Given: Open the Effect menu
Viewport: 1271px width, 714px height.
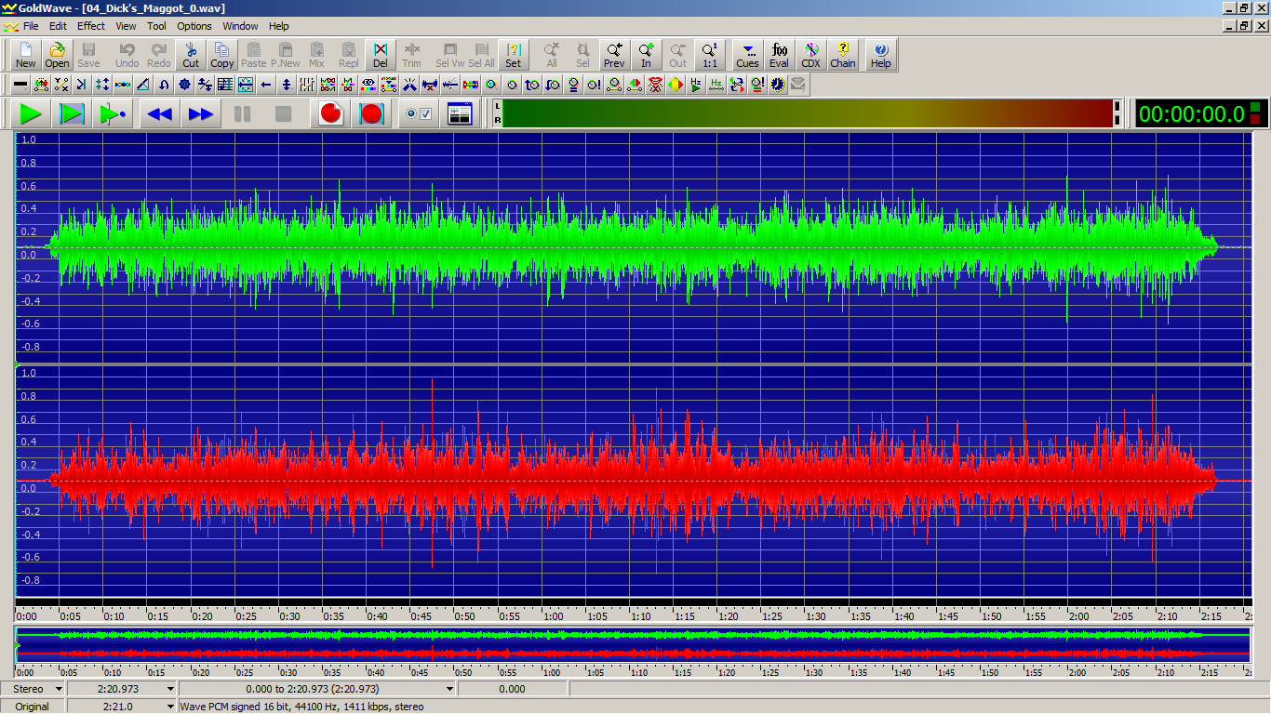Looking at the screenshot, I should click(x=91, y=26).
